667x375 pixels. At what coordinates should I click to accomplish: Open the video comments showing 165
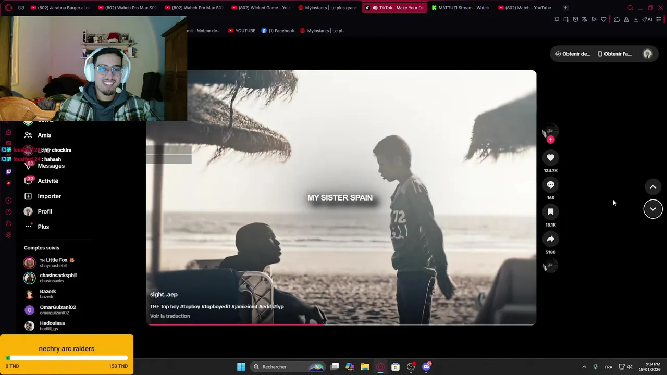tap(550, 184)
